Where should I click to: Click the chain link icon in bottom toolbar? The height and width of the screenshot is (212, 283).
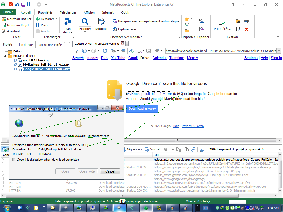193,149
